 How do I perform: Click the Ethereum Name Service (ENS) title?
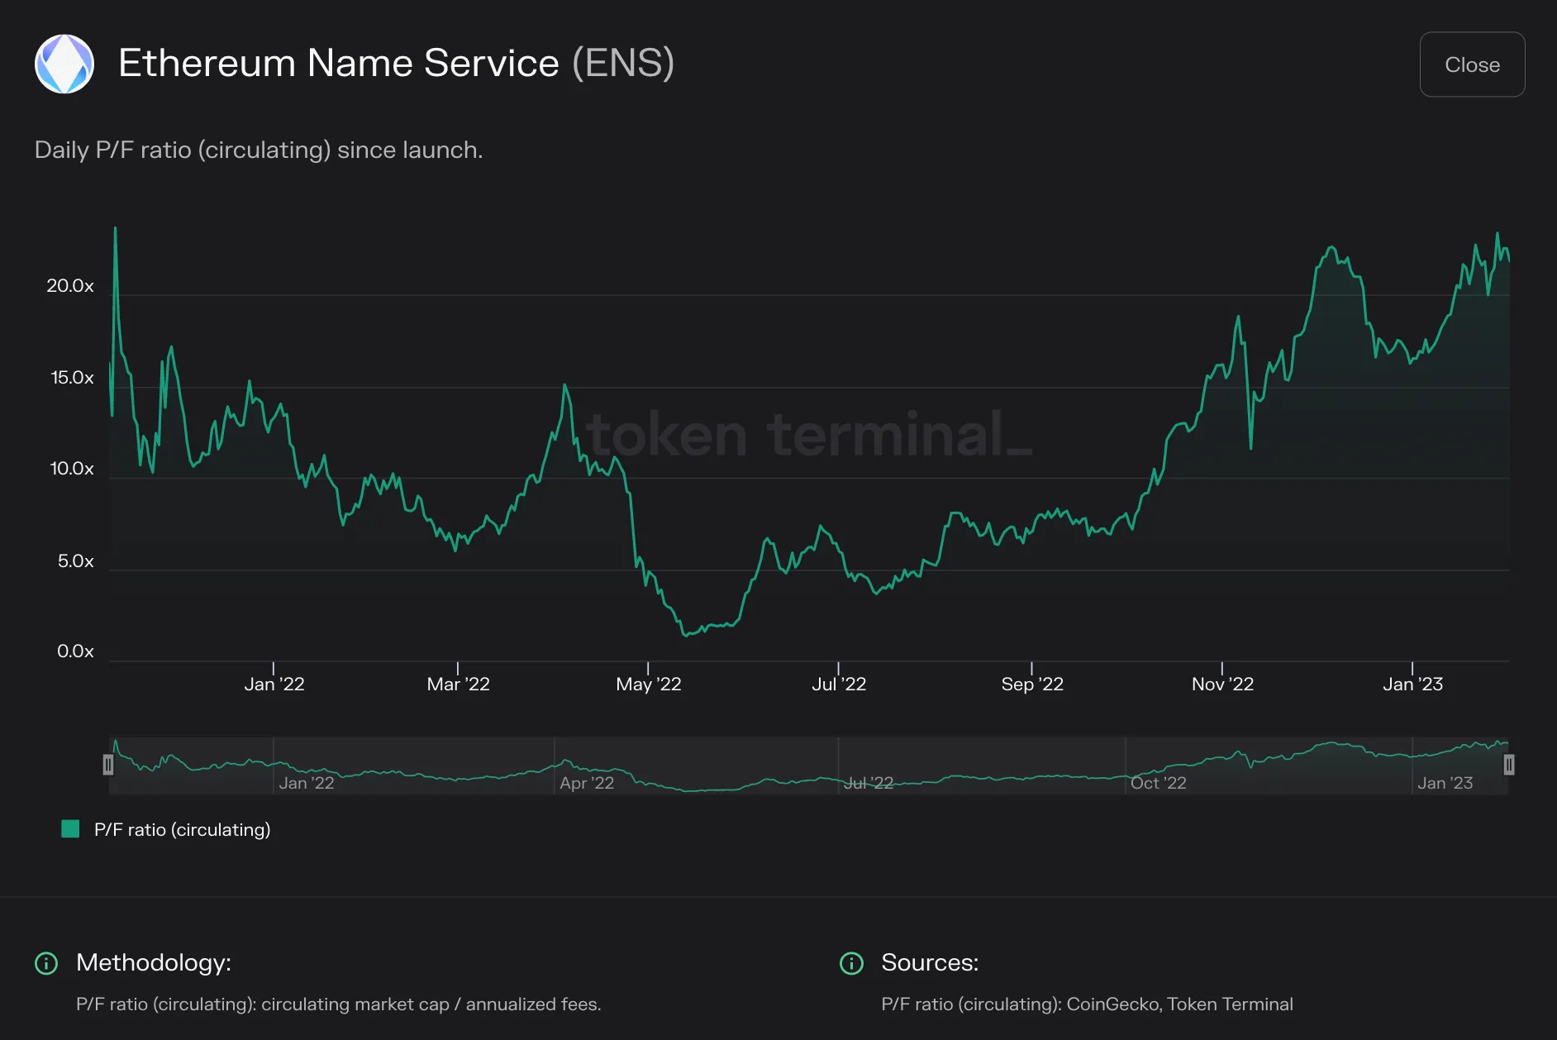pos(397,63)
